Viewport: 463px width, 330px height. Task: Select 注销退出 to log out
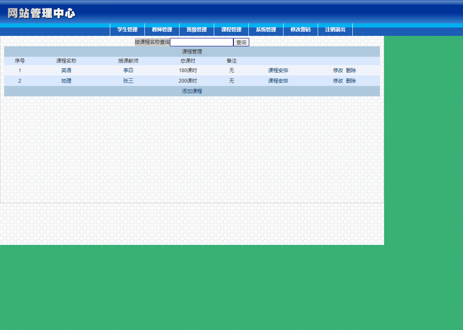335,30
